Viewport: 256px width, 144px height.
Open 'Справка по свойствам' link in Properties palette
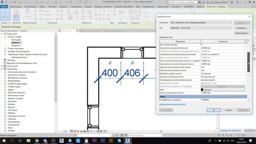tap(230, 130)
